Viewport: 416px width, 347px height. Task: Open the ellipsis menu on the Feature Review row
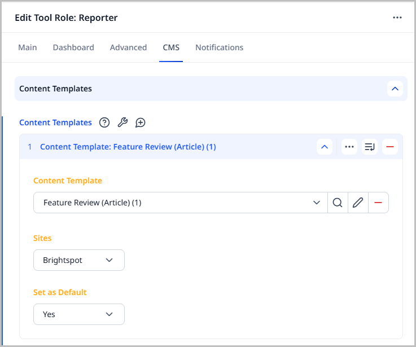tap(349, 147)
